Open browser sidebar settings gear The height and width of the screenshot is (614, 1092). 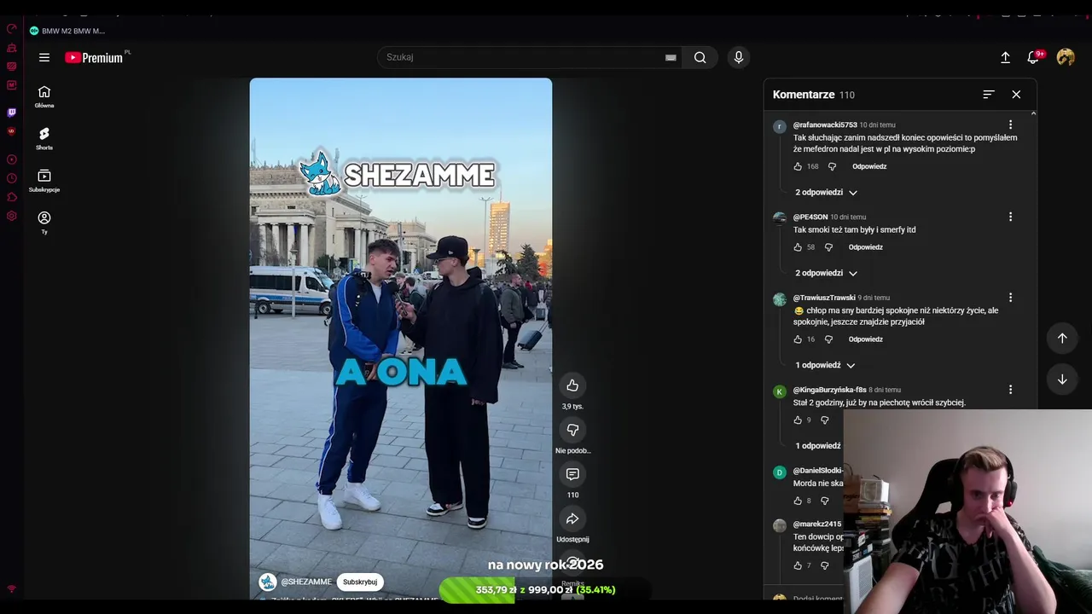coord(11,216)
